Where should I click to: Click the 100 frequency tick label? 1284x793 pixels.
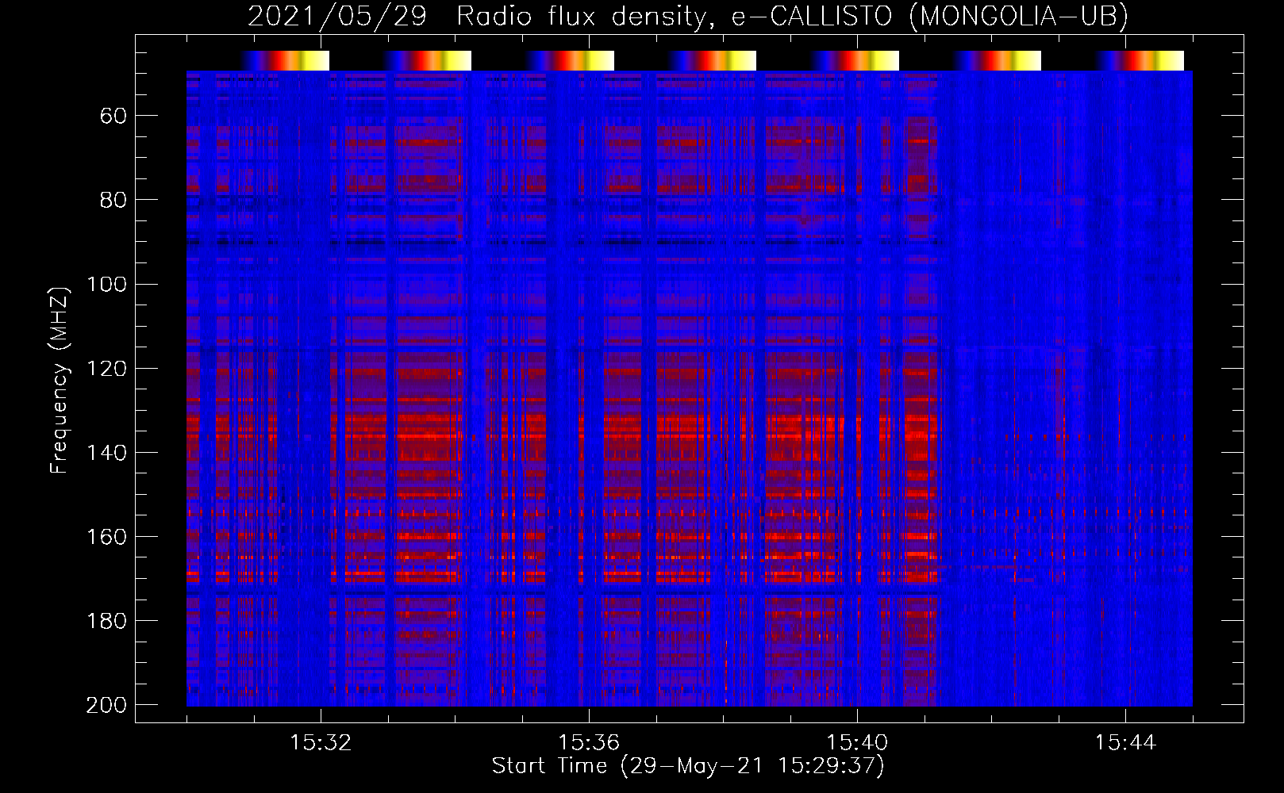(107, 285)
